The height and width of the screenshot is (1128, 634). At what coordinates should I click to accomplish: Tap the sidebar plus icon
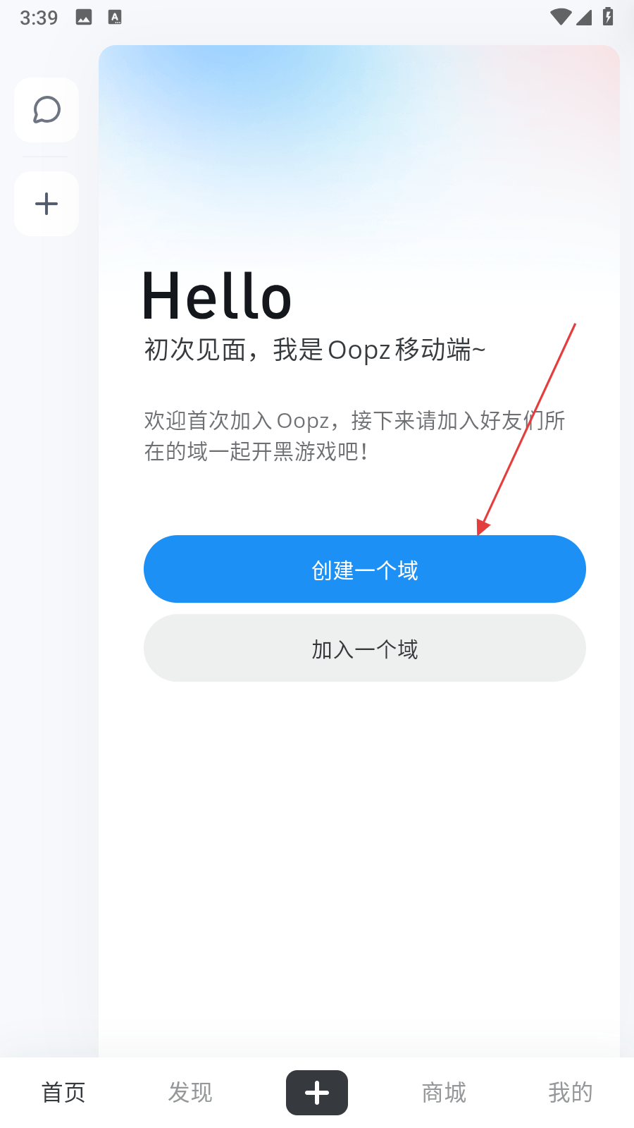pyautogui.click(x=46, y=204)
